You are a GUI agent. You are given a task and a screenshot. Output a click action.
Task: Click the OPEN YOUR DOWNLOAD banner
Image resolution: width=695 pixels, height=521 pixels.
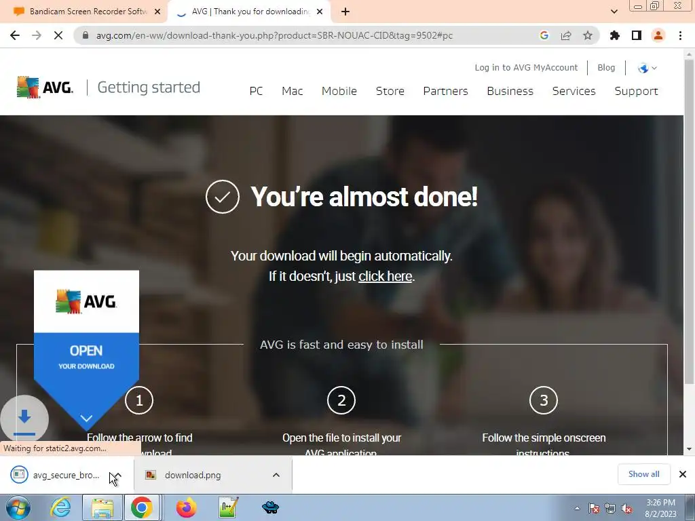tap(86, 351)
